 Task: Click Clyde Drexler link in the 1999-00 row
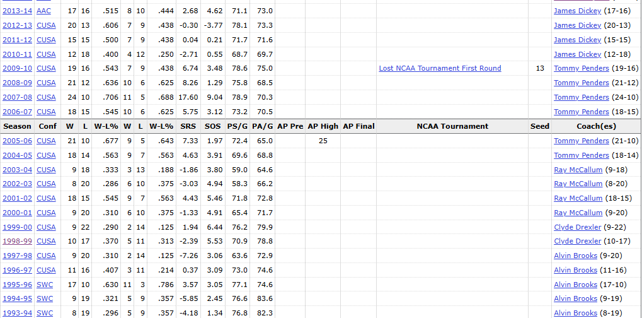tap(577, 227)
